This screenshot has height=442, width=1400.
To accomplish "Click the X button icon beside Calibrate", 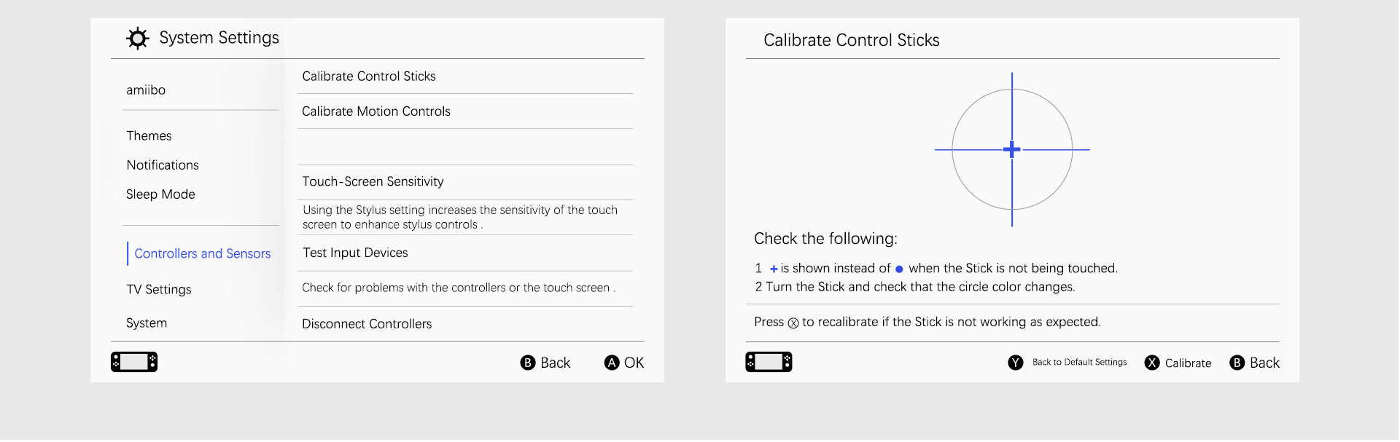I will [1152, 363].
